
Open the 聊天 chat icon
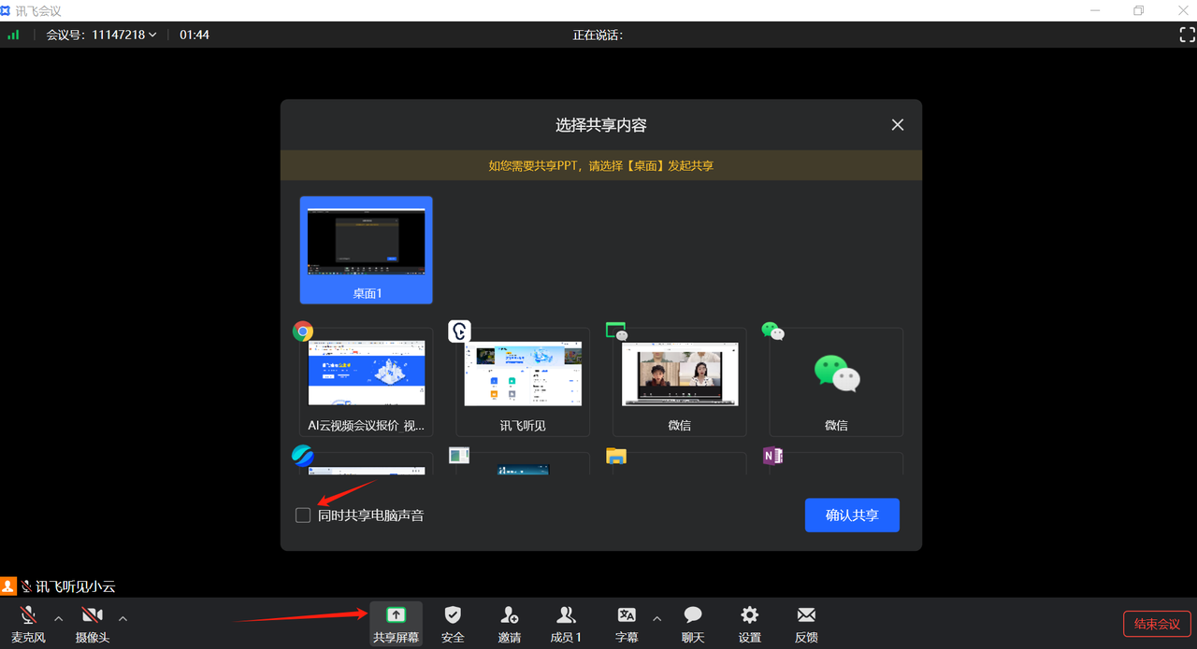pyautogui.click(x=693, y=614)
